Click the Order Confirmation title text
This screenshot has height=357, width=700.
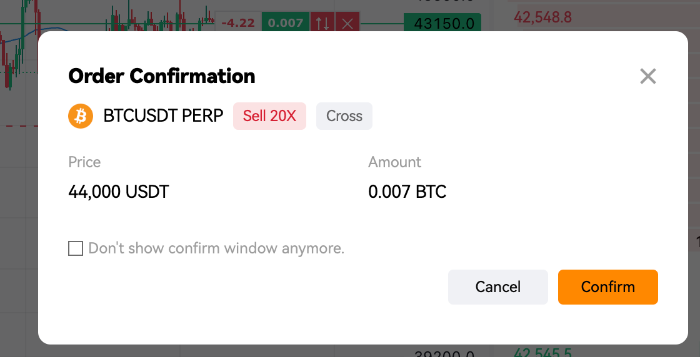pyautogui.click(x=162, y=76)
